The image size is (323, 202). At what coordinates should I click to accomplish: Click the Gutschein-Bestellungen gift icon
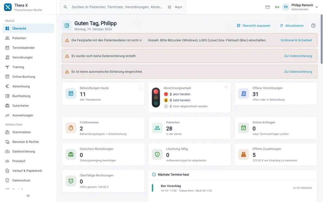71,154
